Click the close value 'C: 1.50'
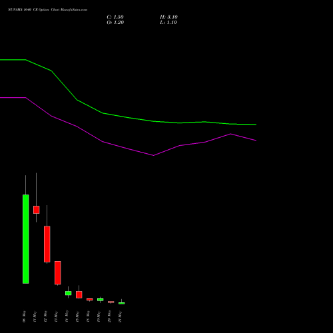Viewport: 333px width, 333px height. tap(115, 17)
